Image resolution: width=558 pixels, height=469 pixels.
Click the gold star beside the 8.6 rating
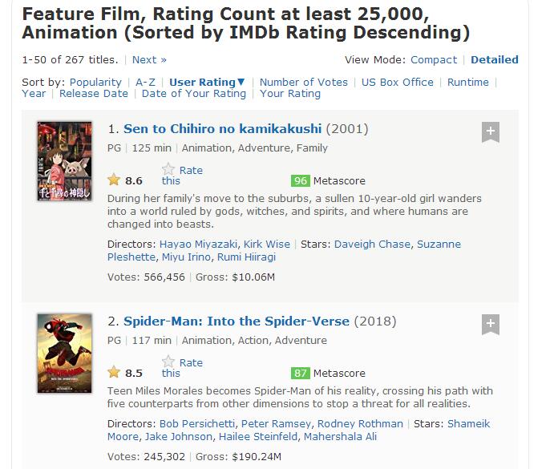(x=114, y=180)
